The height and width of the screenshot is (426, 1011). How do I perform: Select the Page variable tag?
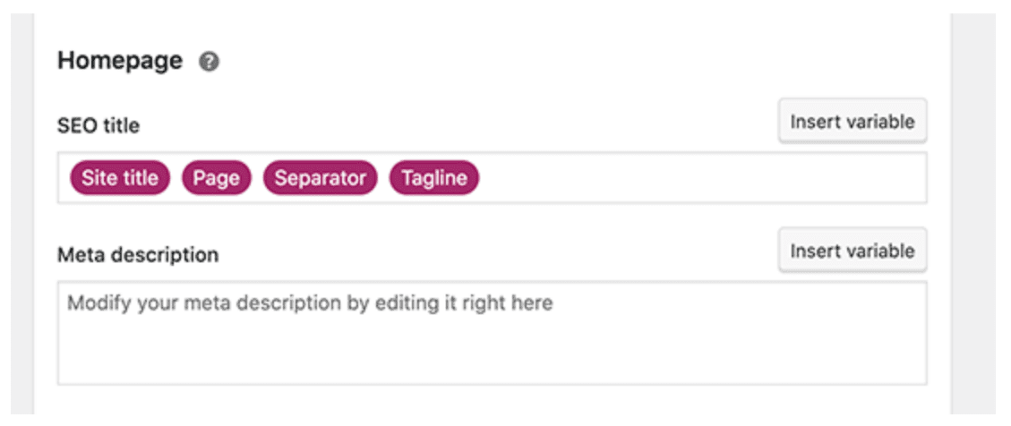[216, 178]
